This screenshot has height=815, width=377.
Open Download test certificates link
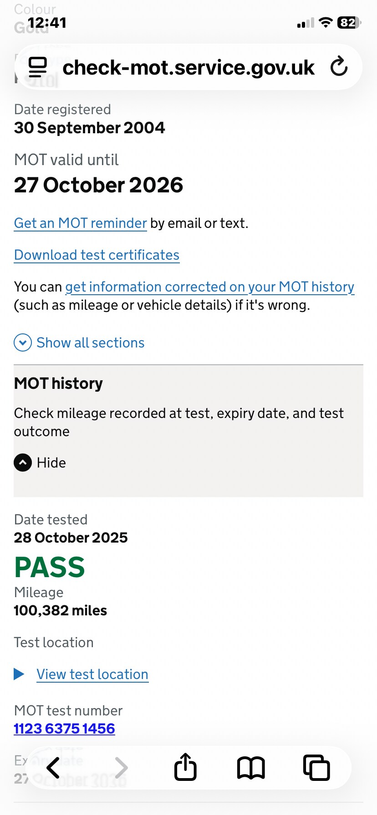[97, 255]
